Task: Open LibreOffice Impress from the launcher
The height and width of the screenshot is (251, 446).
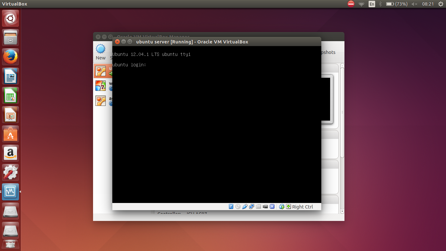Action: [10, 115]
